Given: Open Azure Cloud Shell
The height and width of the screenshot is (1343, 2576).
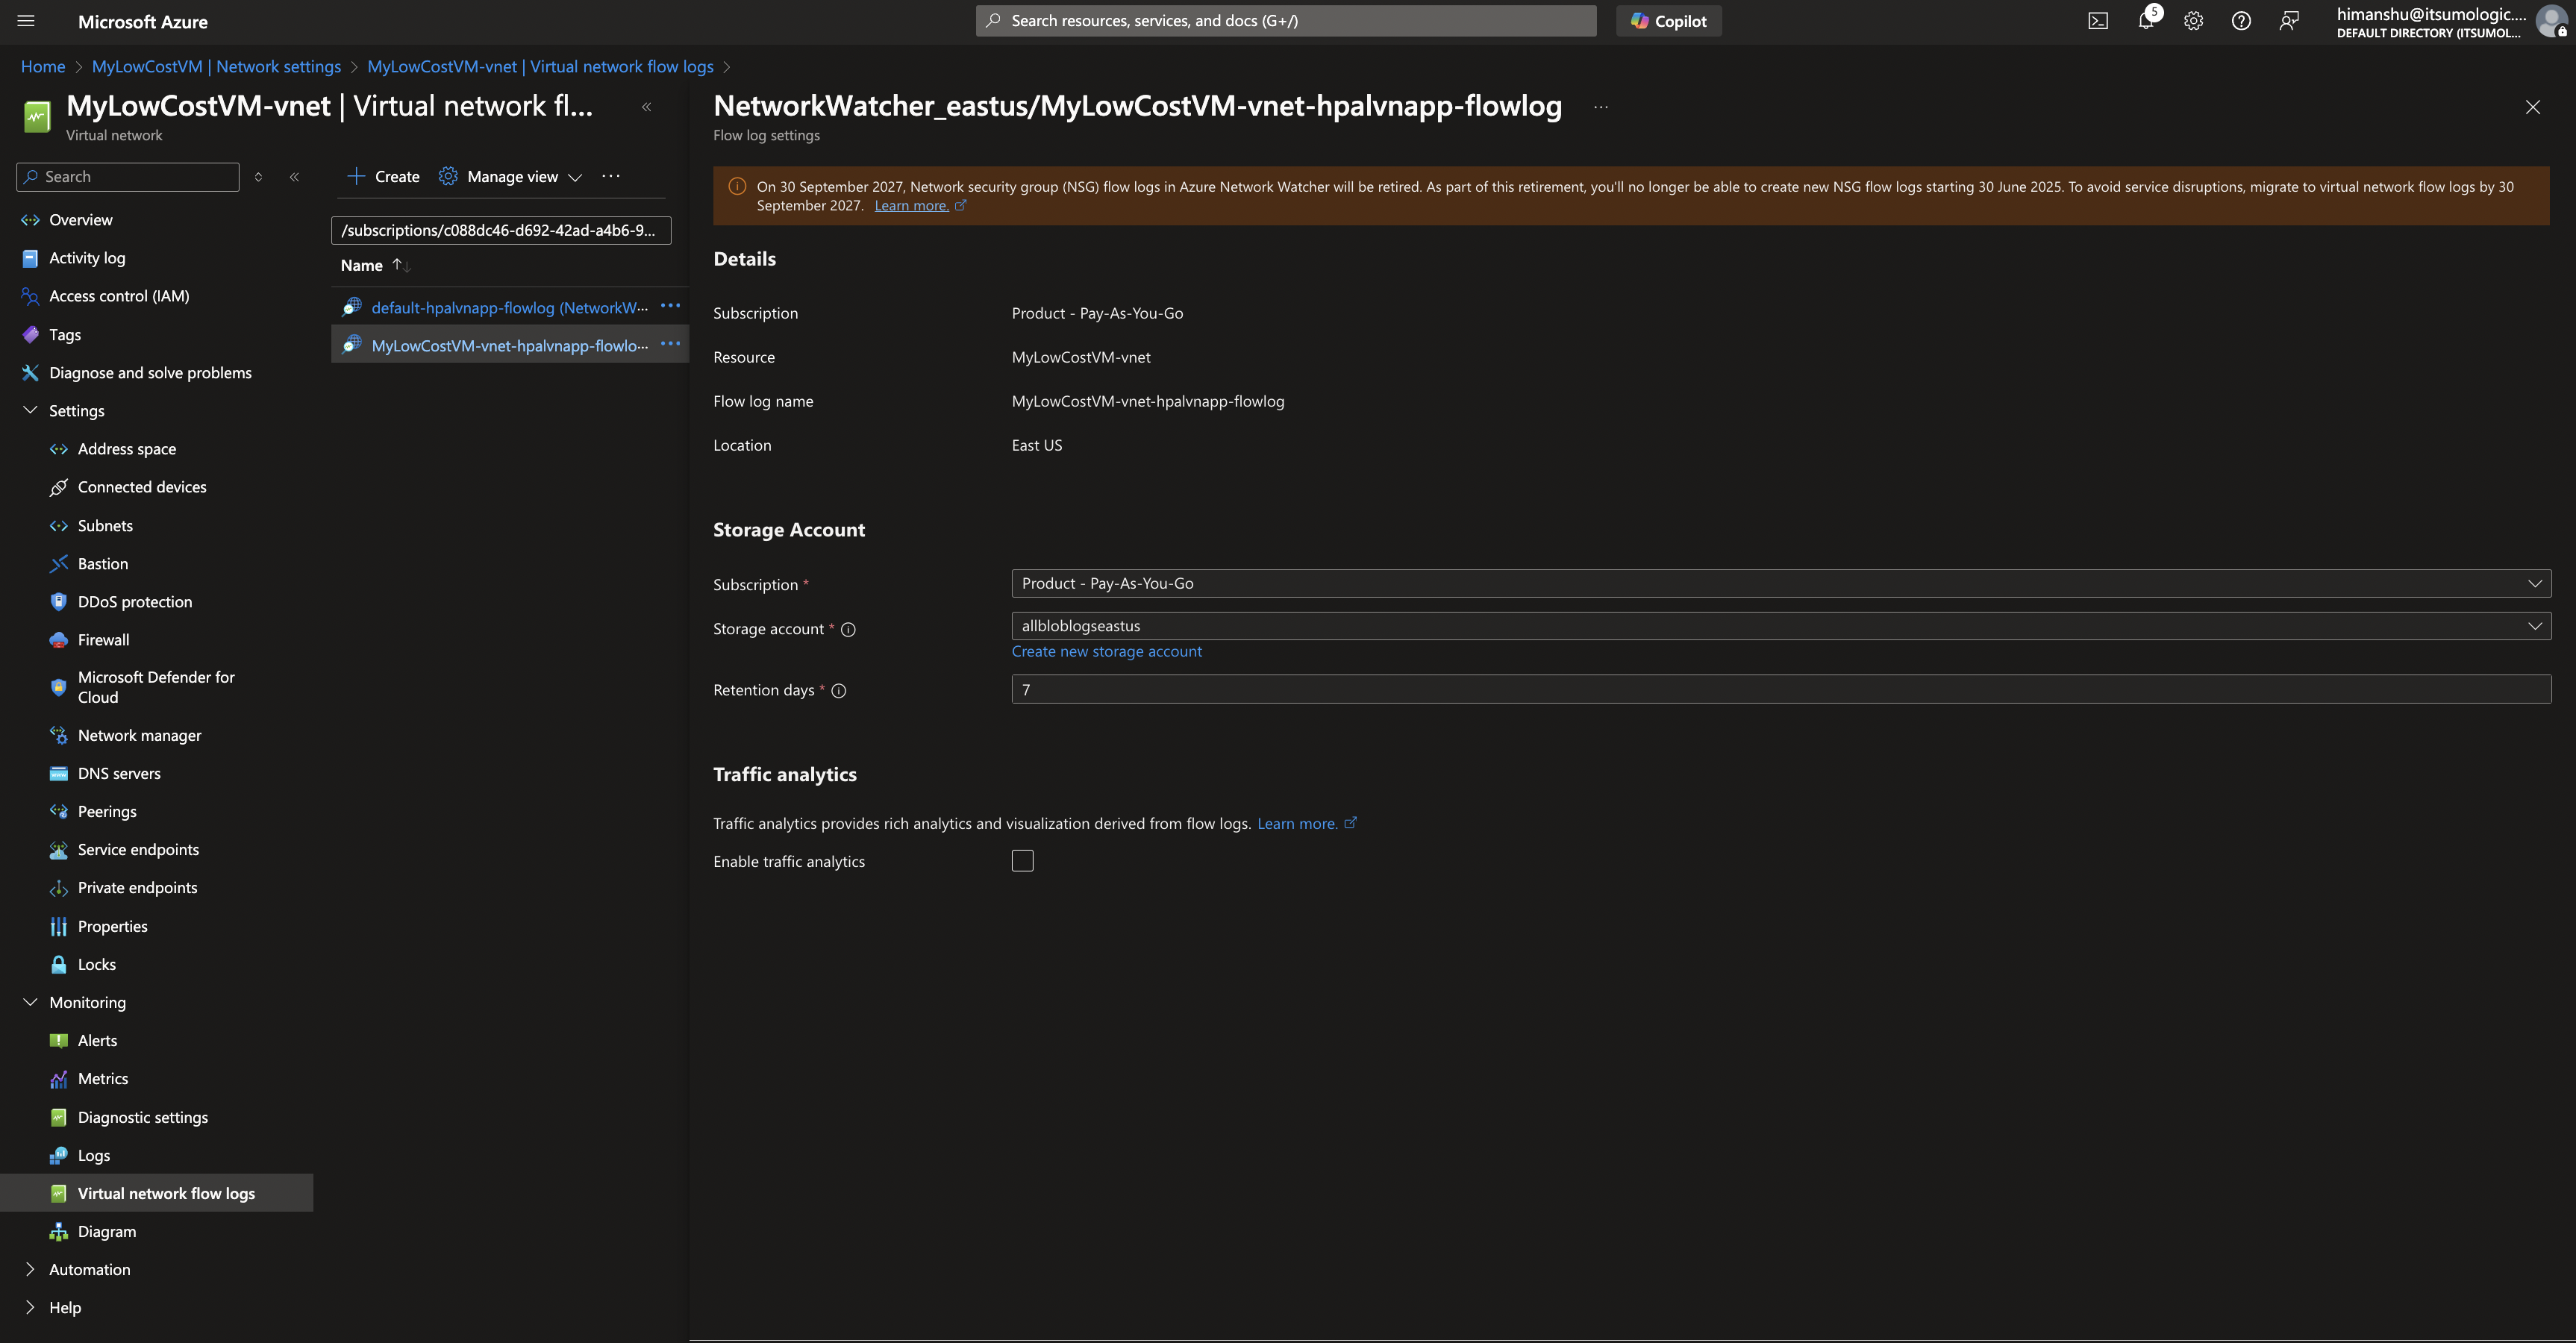Looking at the screenshot, I should [x=2097, y=21].
